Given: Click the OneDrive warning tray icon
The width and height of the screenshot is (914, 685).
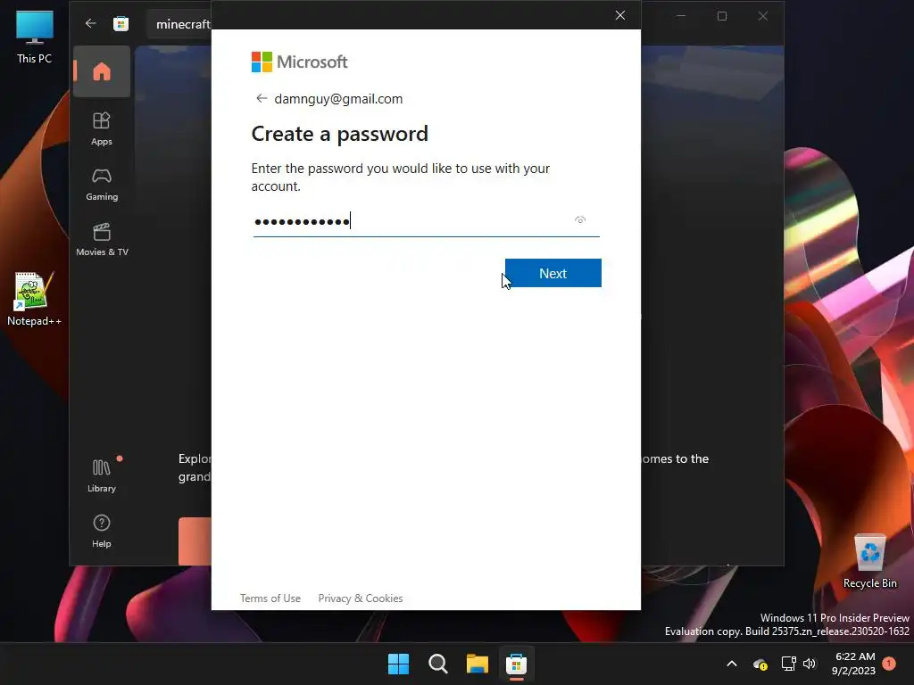Looking at the screenshot, I should (x=760, y=664).
